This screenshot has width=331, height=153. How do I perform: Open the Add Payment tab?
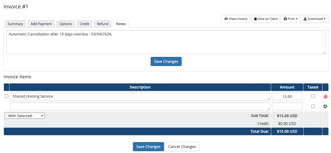tap(41, 24)
